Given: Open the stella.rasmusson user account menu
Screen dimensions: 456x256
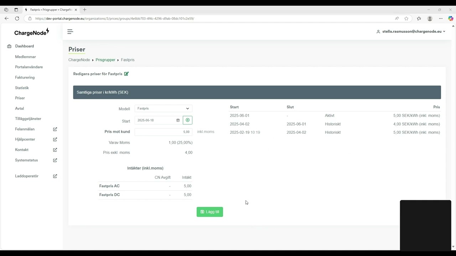Looking at the screenshot, I should pos(411,31).
